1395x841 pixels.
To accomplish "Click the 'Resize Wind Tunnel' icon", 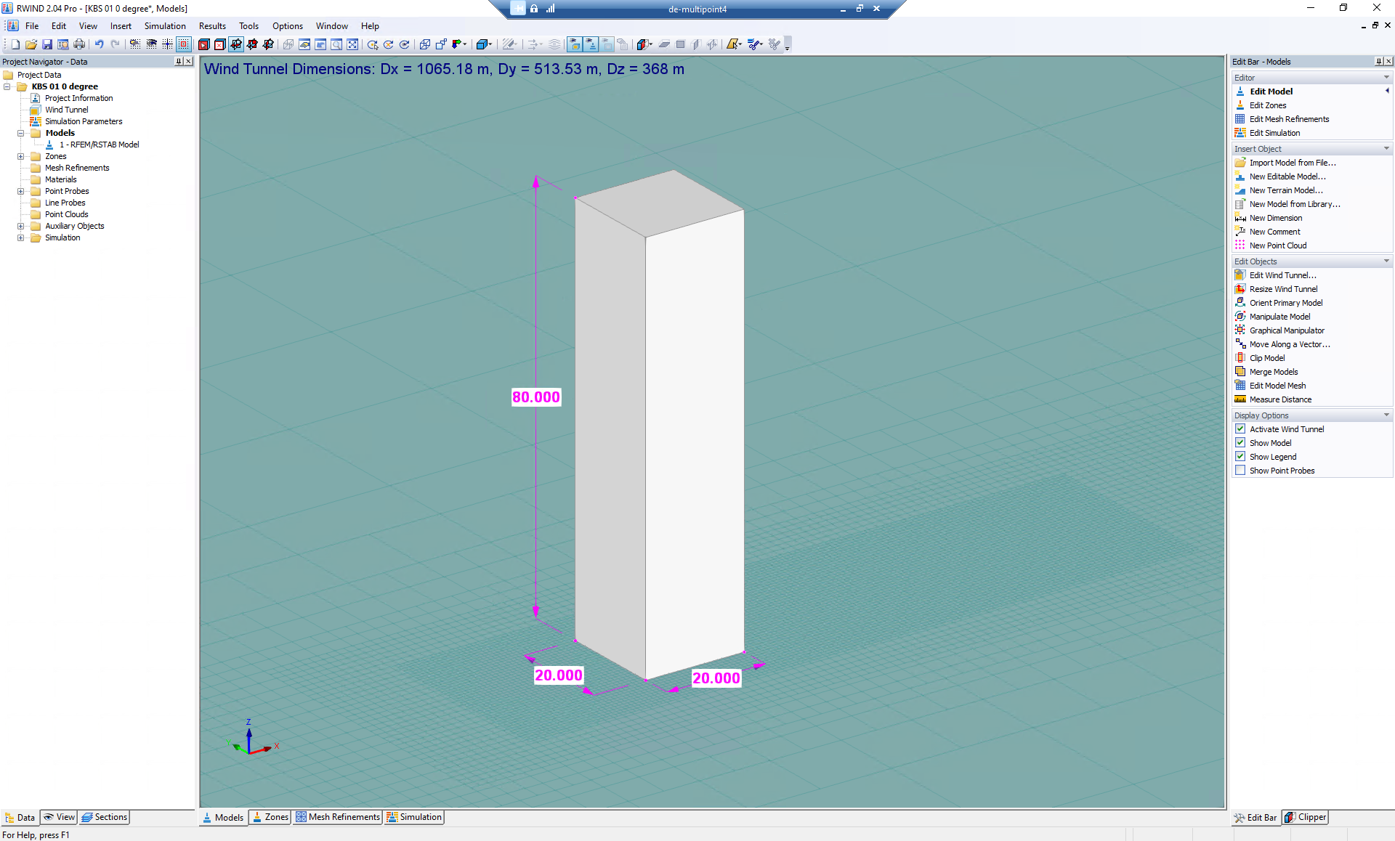I will [x=1240, y=289].
